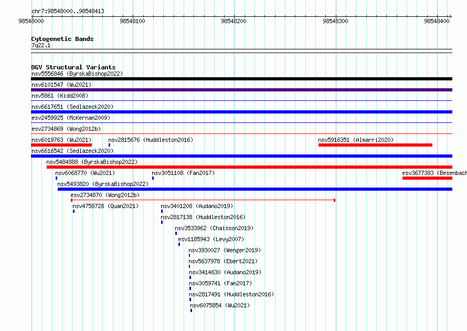Viewport: 467px width, 331px height.
Task: Click the blue nsv3051108 marker
Action: pyautogui.click(x=153, y=178)
